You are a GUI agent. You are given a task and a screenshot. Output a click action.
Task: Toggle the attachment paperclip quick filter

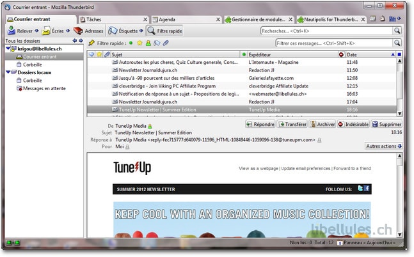click(x=166, y=43)
